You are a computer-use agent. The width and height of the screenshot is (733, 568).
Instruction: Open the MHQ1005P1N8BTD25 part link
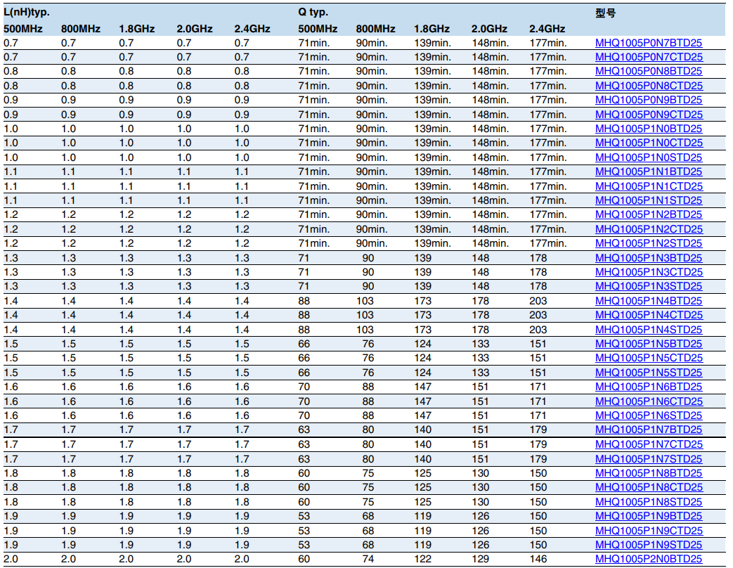649,473
